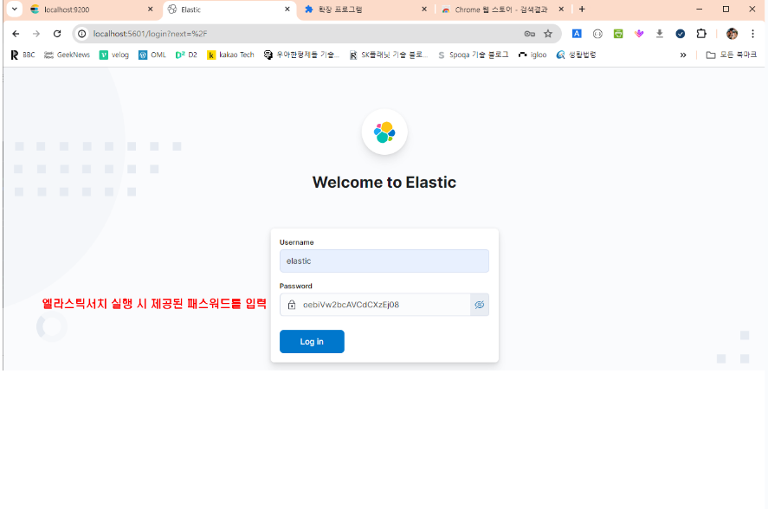The image size is (768, 509).
Task: Open the tab search dropdown
Action: (x=14, y=10)
